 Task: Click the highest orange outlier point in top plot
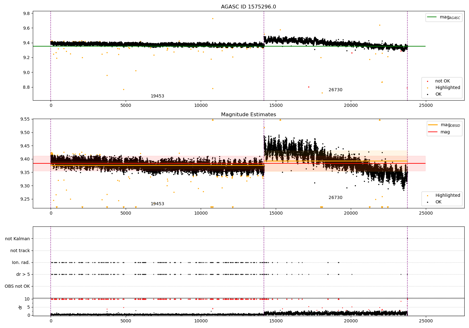coord(213,18)
